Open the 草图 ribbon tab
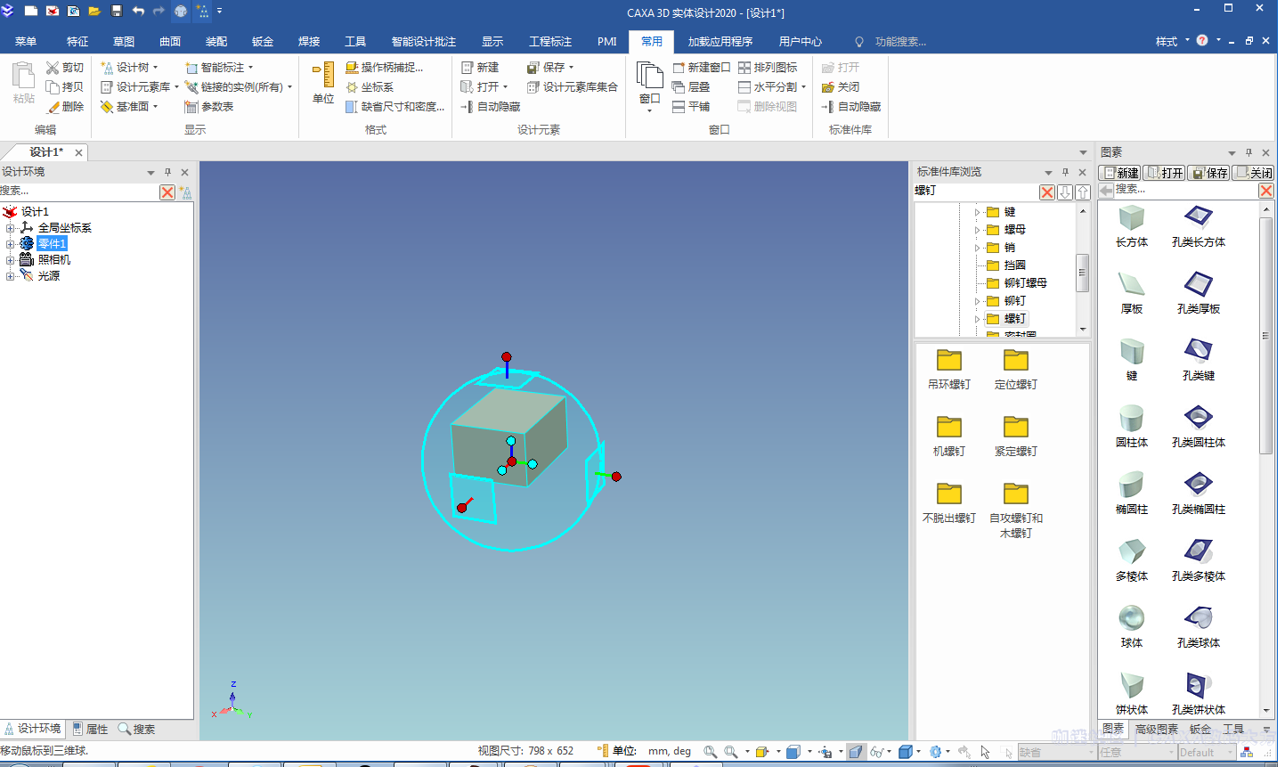 pyautogui.click(x=124, y=42)
